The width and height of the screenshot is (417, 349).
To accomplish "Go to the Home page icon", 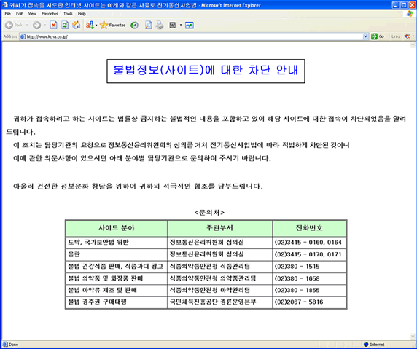I will [x=77, y=25].
